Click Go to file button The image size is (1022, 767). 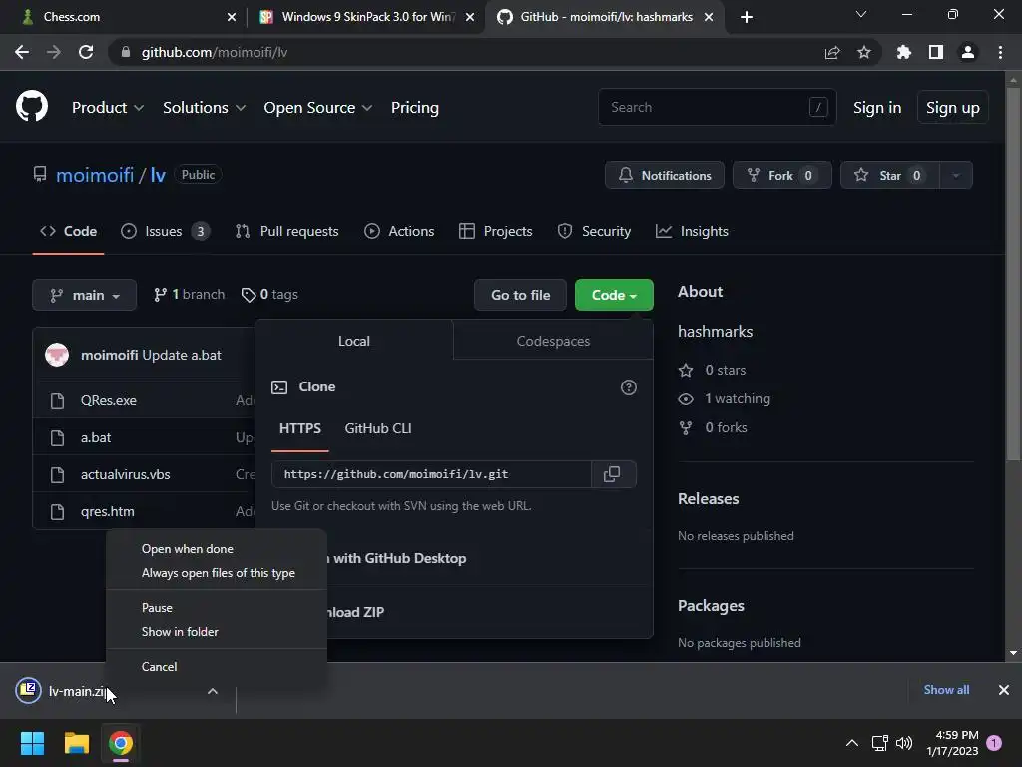tap(521, 295)
